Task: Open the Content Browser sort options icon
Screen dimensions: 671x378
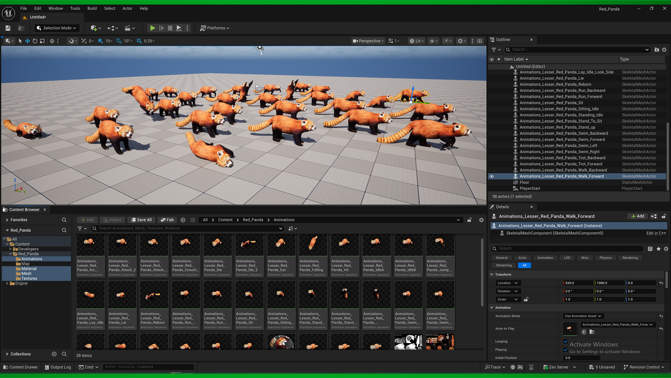Action: click(x=293, y=228)
